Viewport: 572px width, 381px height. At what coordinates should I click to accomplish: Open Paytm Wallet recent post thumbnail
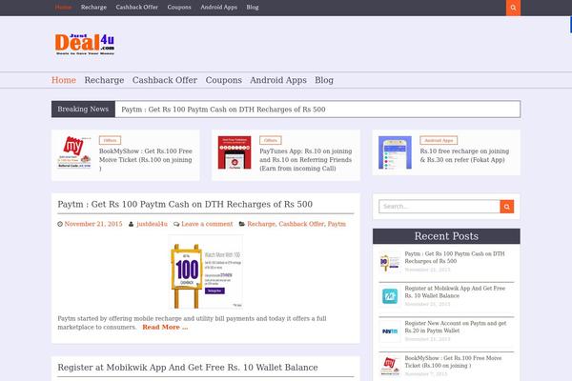click(390, 331)
